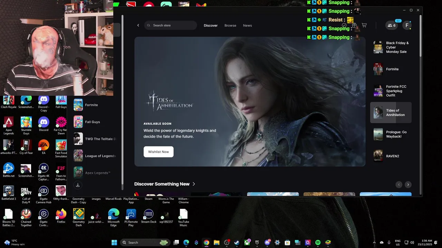Click the Search store field

pos(171,25)
